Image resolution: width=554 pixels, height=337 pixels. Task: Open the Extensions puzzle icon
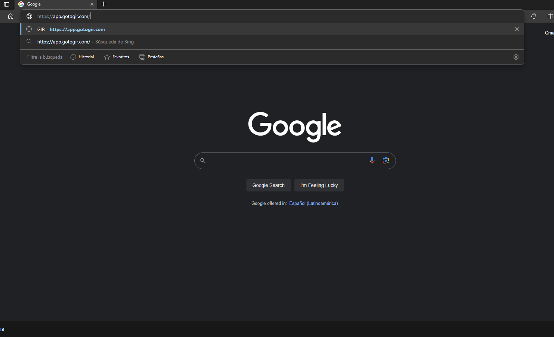pyautogui.click(x=534, y=16)
